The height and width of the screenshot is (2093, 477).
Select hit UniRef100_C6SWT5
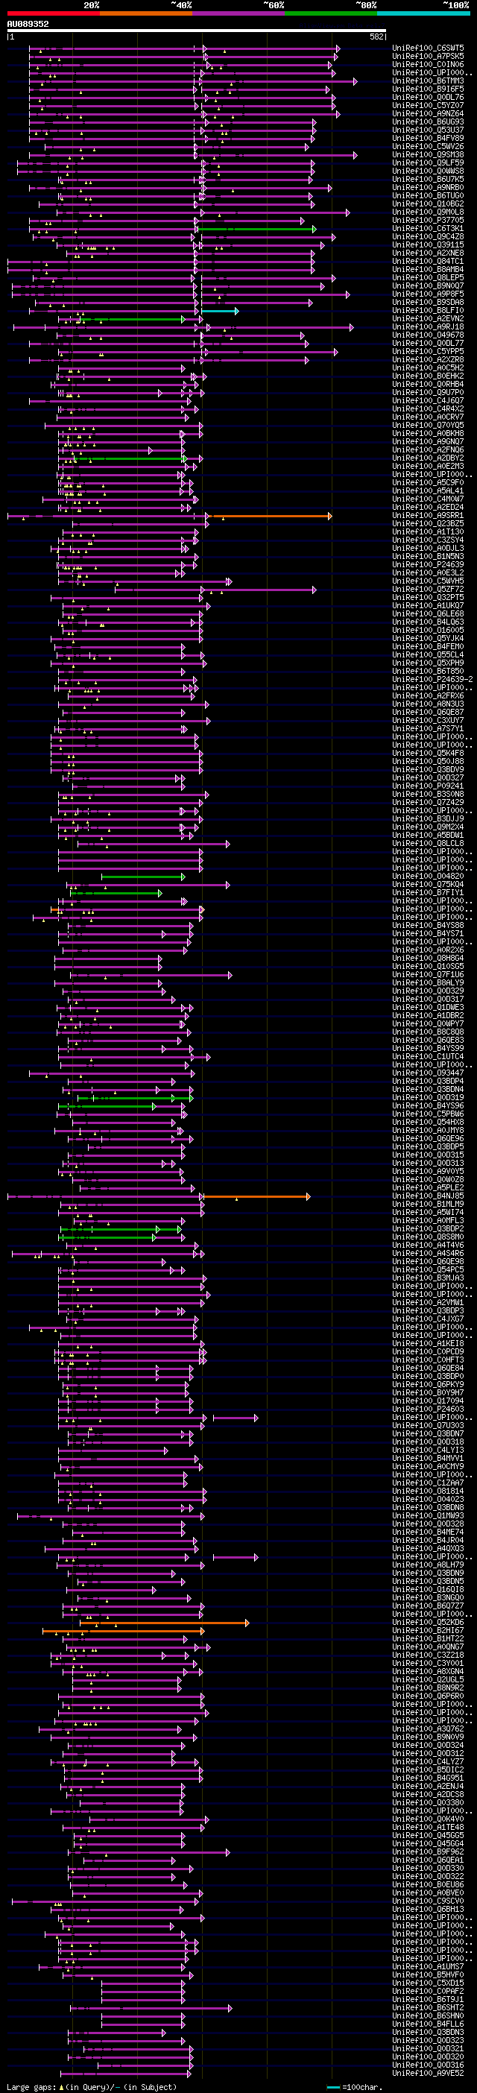click(x=429, y=48)
